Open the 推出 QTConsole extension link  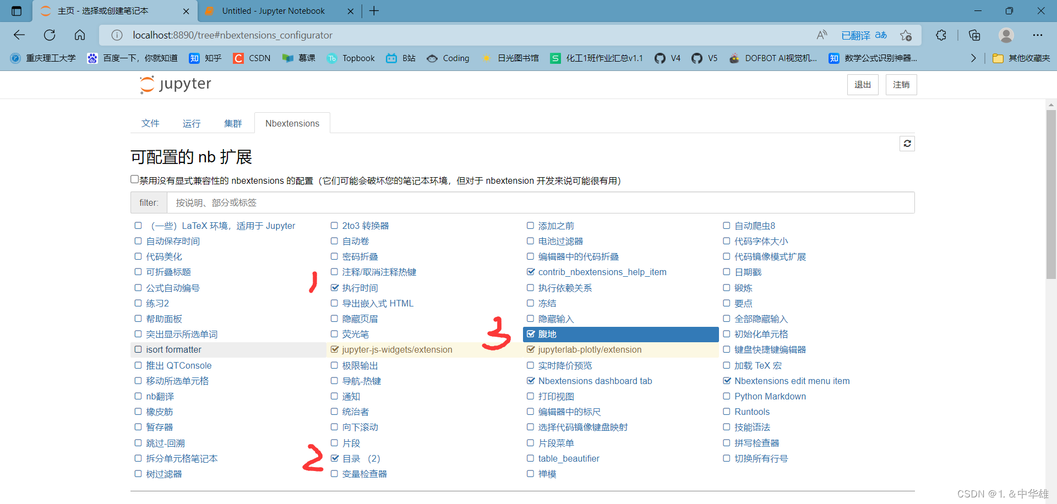click(x=179, y=365)
